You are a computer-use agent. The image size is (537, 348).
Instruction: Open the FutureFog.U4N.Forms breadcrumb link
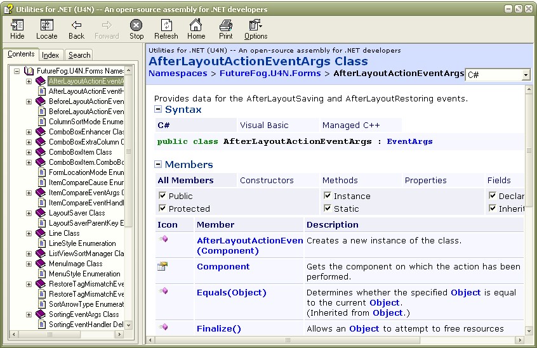(270, 74)
